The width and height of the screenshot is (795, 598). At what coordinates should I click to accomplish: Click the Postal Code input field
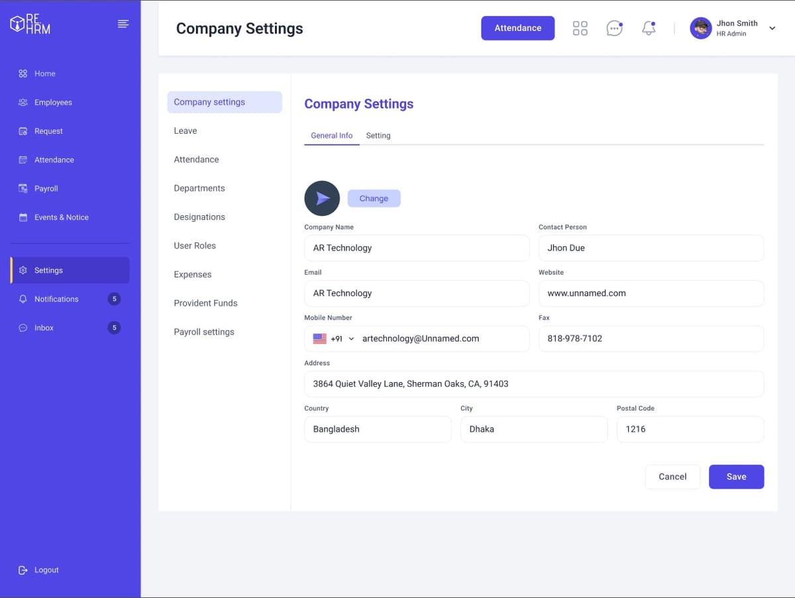[690, 429]
